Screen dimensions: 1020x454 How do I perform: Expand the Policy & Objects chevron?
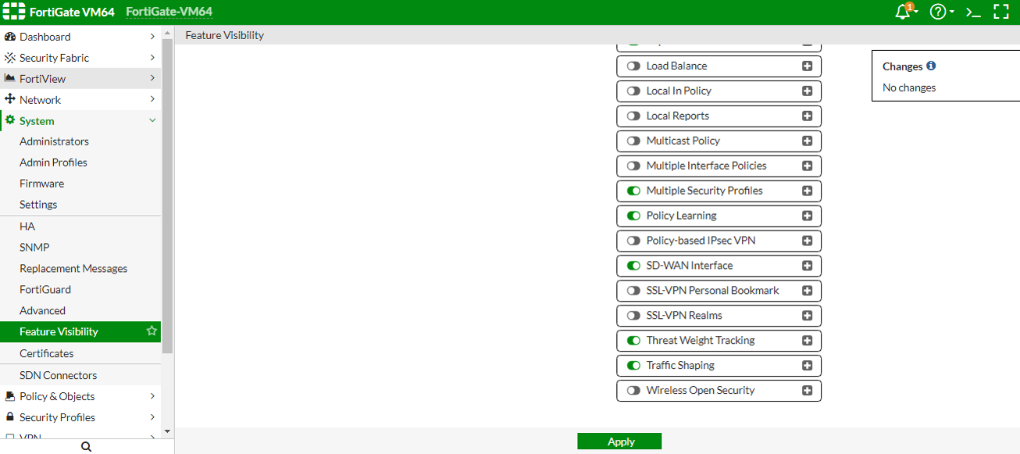tap(152, 396)
